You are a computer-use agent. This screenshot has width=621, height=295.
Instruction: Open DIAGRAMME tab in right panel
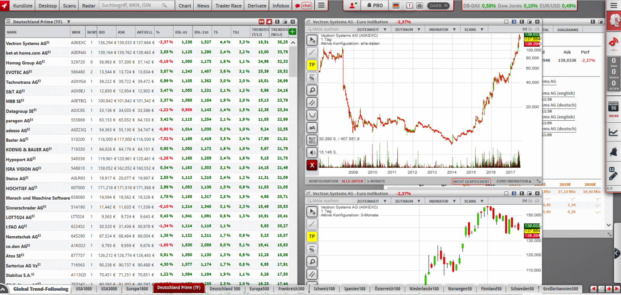568,30
